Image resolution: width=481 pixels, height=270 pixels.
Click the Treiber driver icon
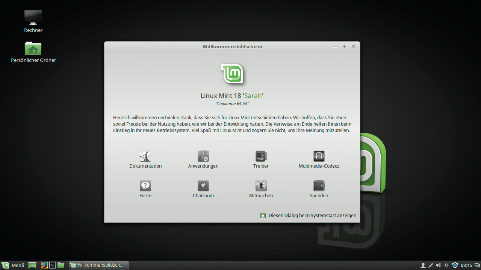coord(261,156)
